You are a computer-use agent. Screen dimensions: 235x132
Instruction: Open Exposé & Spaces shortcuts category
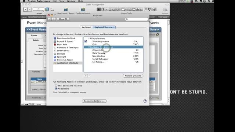68,41
